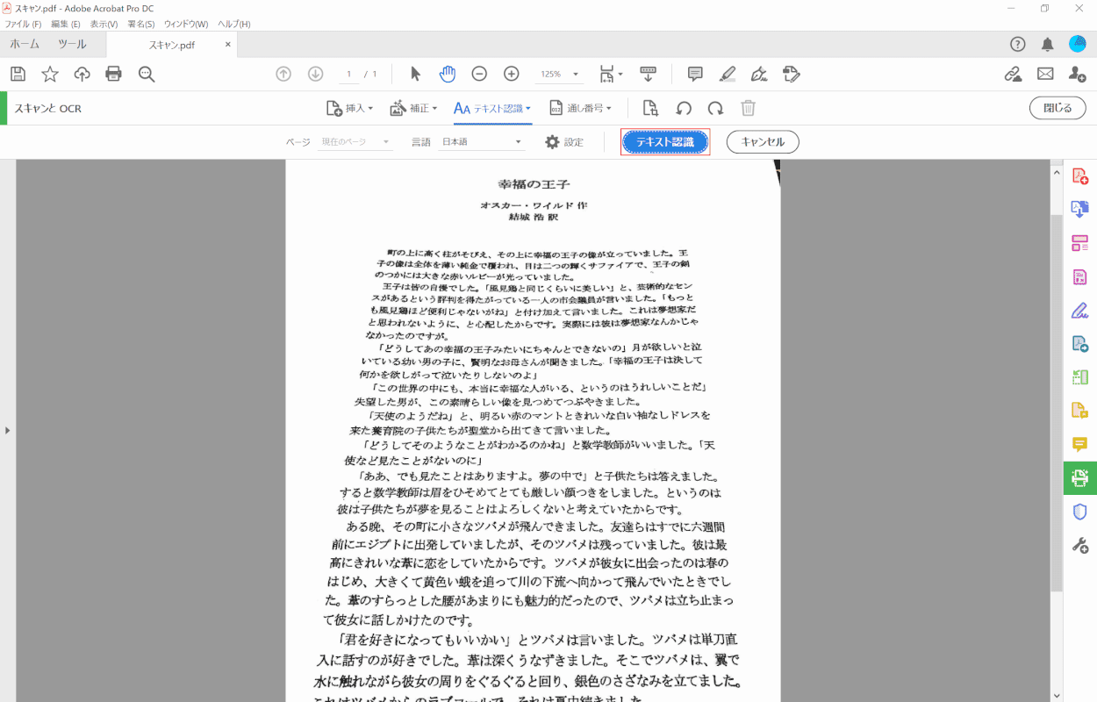Open the 表示 menu
The image size is (1097, 702).
104,24
